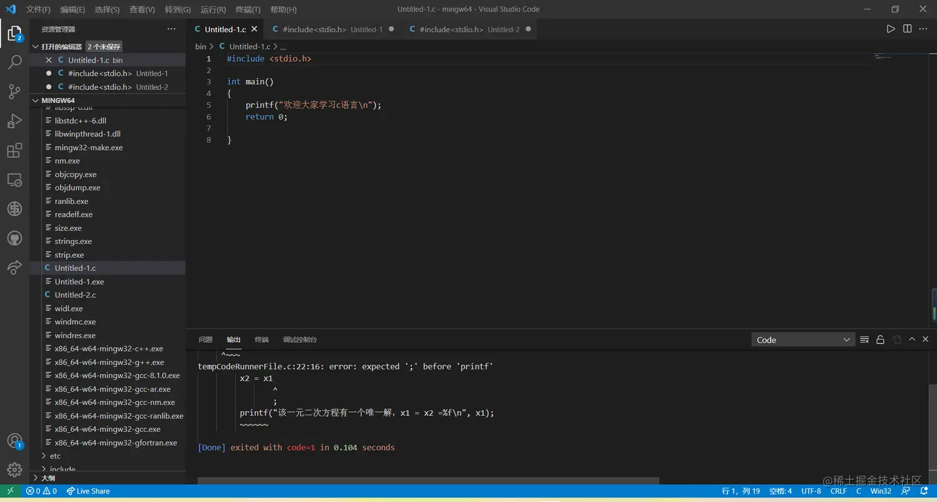Open the 选择(S) menu
The height and width of the screenshot is (502, 937).
click(x=107, y=9)
